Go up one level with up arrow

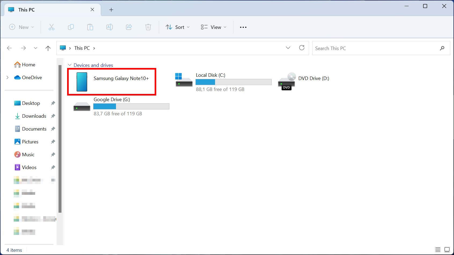click(48, 48)
